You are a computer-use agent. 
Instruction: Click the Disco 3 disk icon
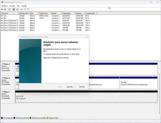[x=3, y=92]
